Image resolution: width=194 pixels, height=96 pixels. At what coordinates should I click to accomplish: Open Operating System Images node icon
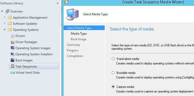(13, 48)
